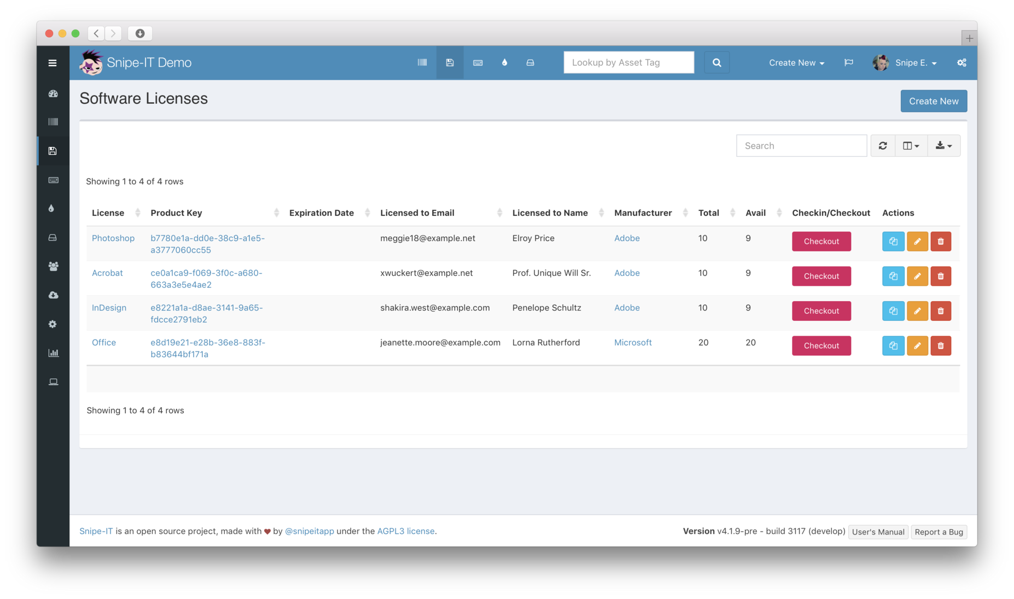Open the Assets barcode icon in top navbar
The width and height of the screenshot is (1014, 599).
(422, 62)
